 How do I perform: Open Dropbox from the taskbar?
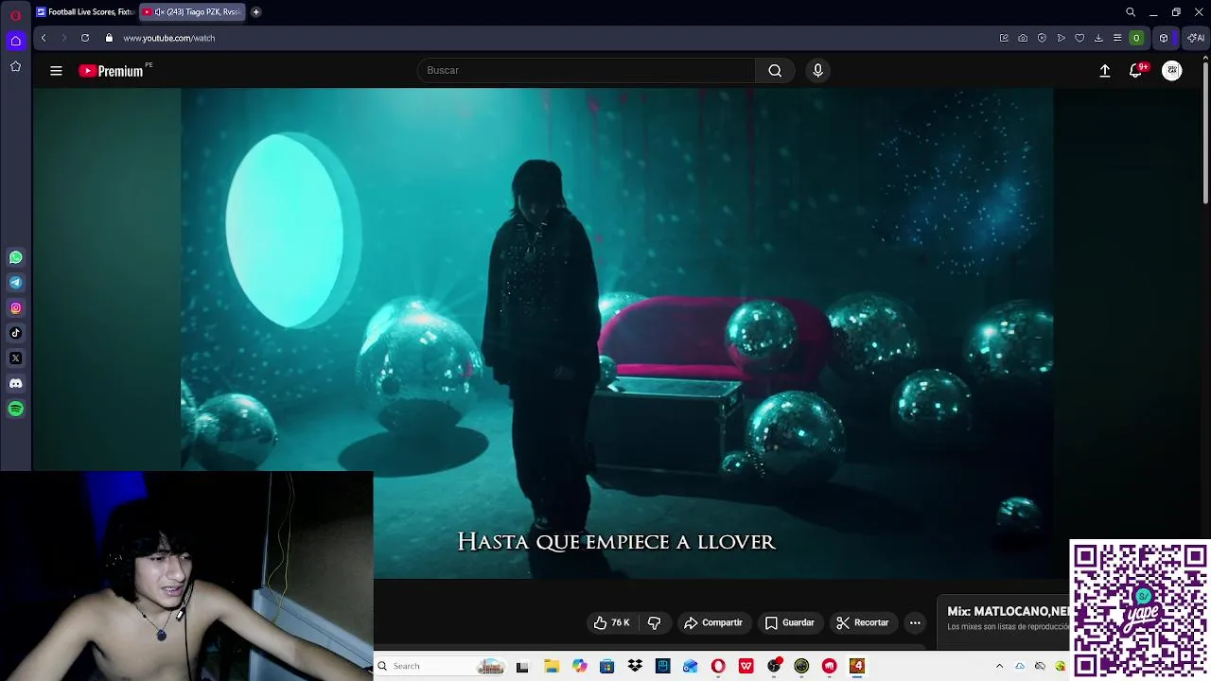pyautogui.click(x=635, y=666)
